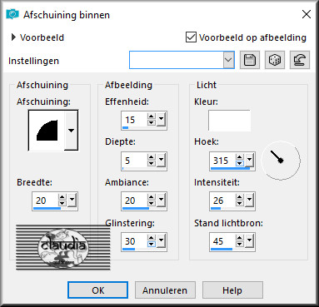Increase Hoek with the up arrow
The height and width of the screenshot is (307, 319).
[x=240, y=157]
